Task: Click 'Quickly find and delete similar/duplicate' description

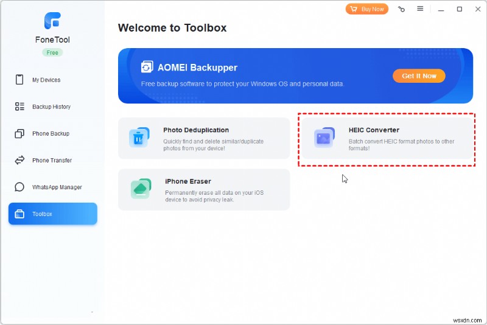Action: click(214, 145)
